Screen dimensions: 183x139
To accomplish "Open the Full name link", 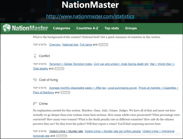I will click(86, 45).
